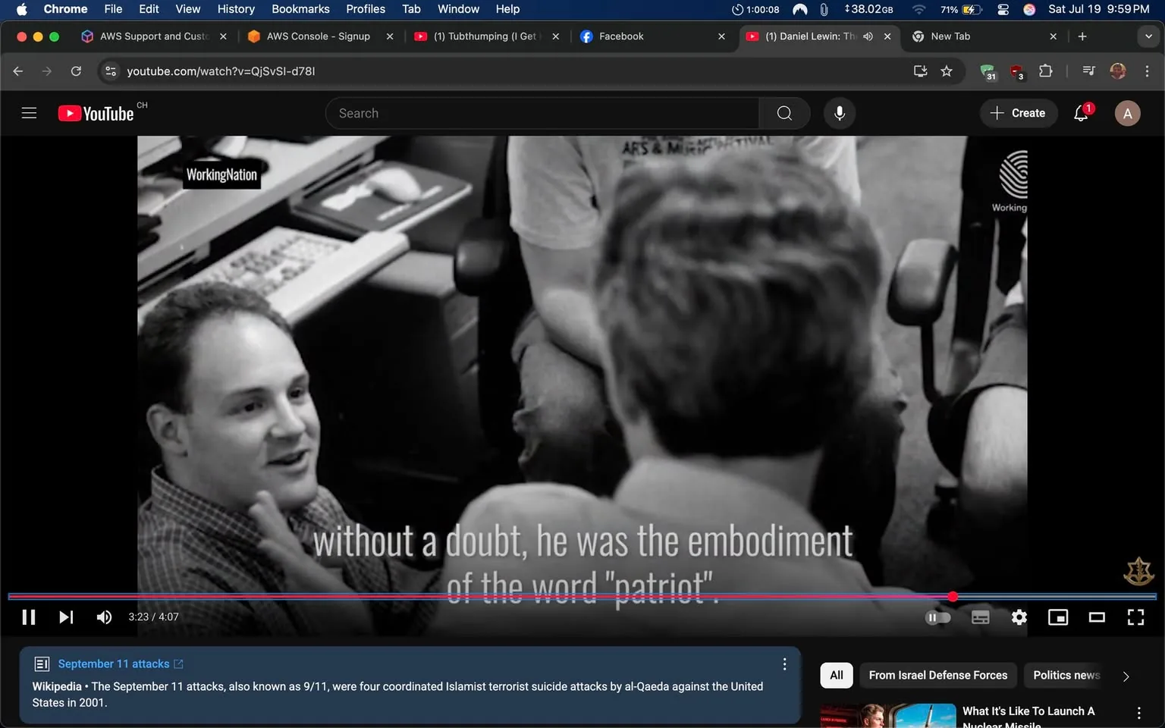
Task: Toggle the autoplay switch
Action: (x=938, y=617)
